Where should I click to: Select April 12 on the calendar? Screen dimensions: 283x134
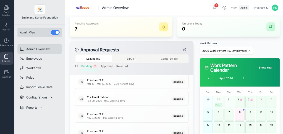(x=208, y=127)
